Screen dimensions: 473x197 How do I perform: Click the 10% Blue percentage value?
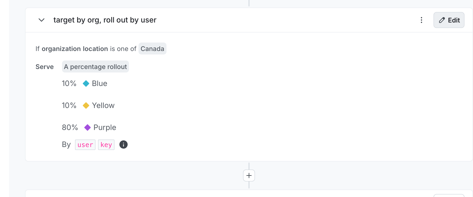pyautogui.click(x=69, y=83)
